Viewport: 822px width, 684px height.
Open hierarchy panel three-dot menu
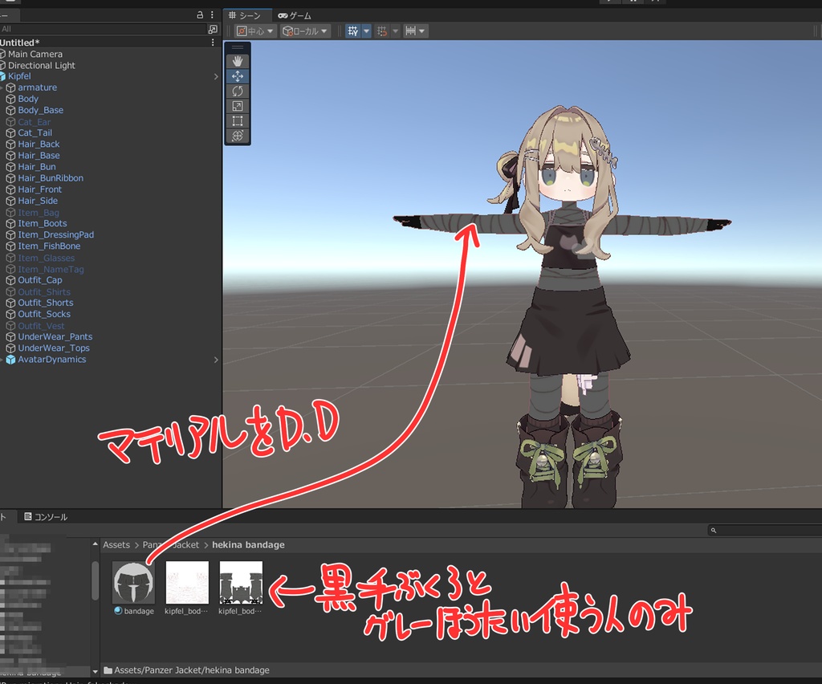point(212,14)
